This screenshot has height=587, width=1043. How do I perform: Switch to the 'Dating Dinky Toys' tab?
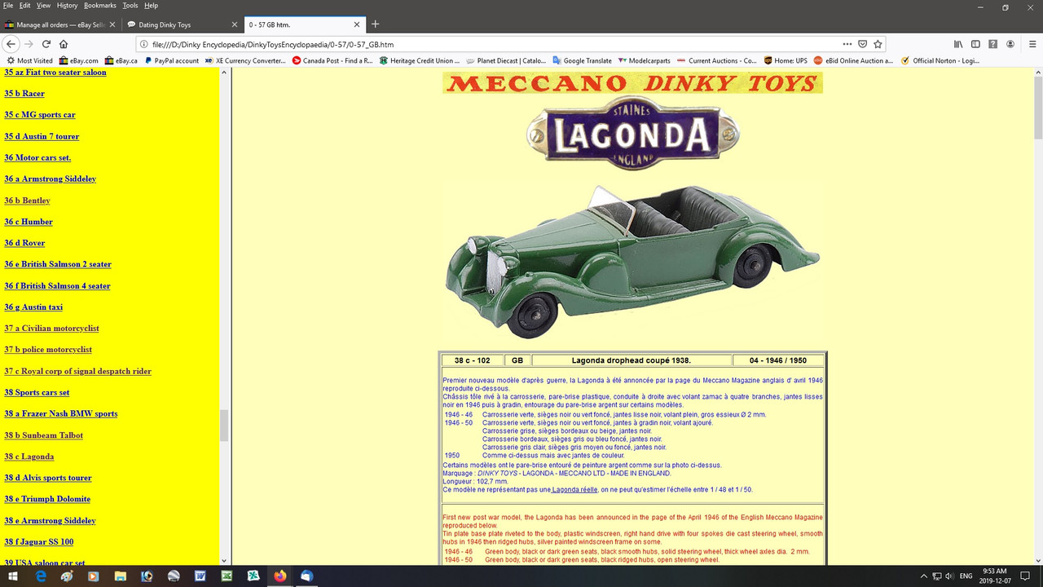[x=182, y=24]
